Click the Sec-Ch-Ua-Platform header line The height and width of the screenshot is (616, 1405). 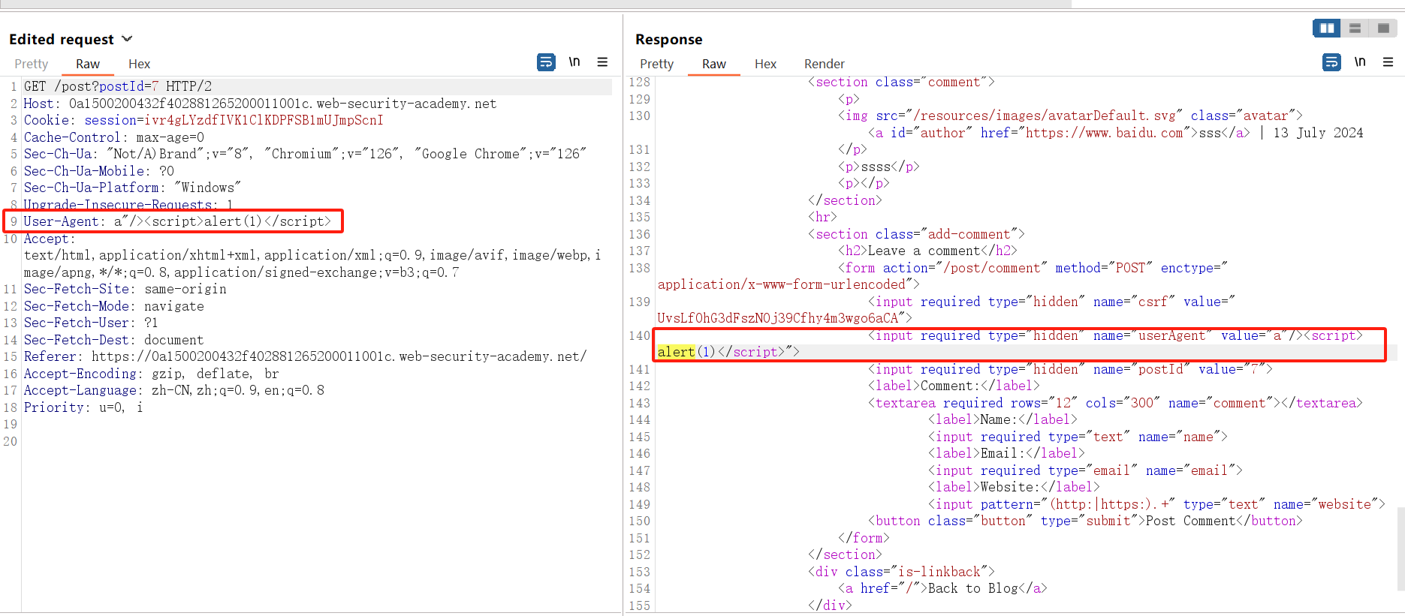tap(132, 188)
